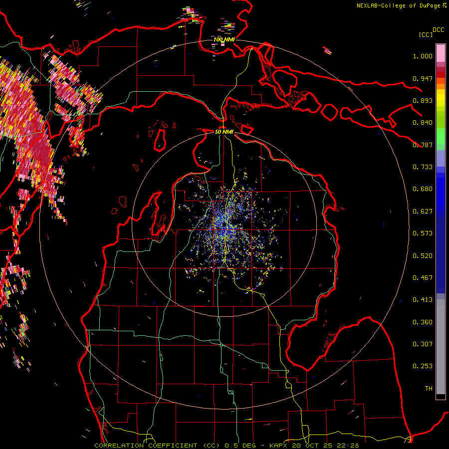Click the CORRELATION COEFFICIENT caption at bottom

[145, 446]
